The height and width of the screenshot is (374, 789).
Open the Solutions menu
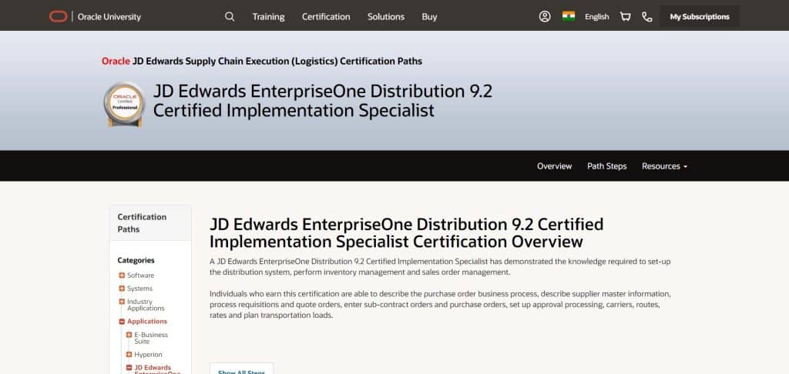tap(385, 17)
